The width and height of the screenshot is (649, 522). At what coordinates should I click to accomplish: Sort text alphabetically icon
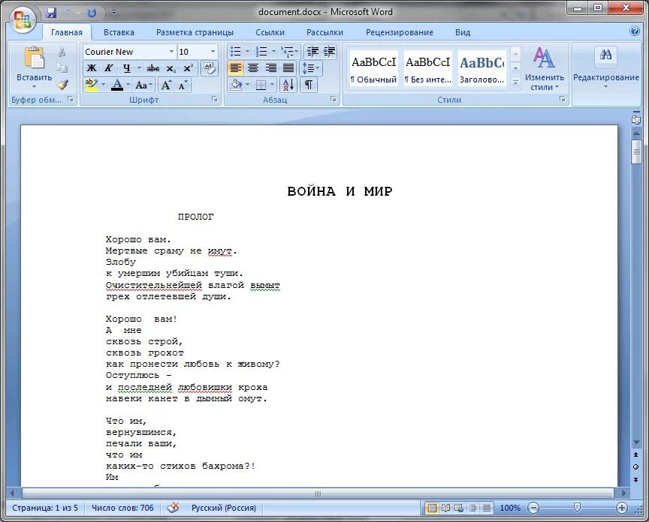[x=288, y=85]
